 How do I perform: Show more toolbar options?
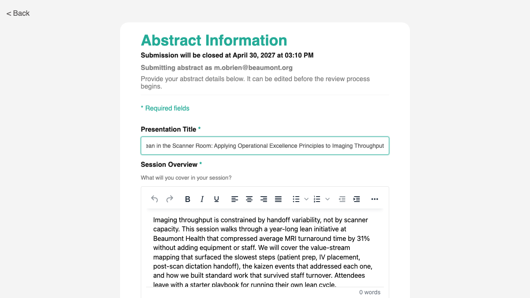click(375, 199)
